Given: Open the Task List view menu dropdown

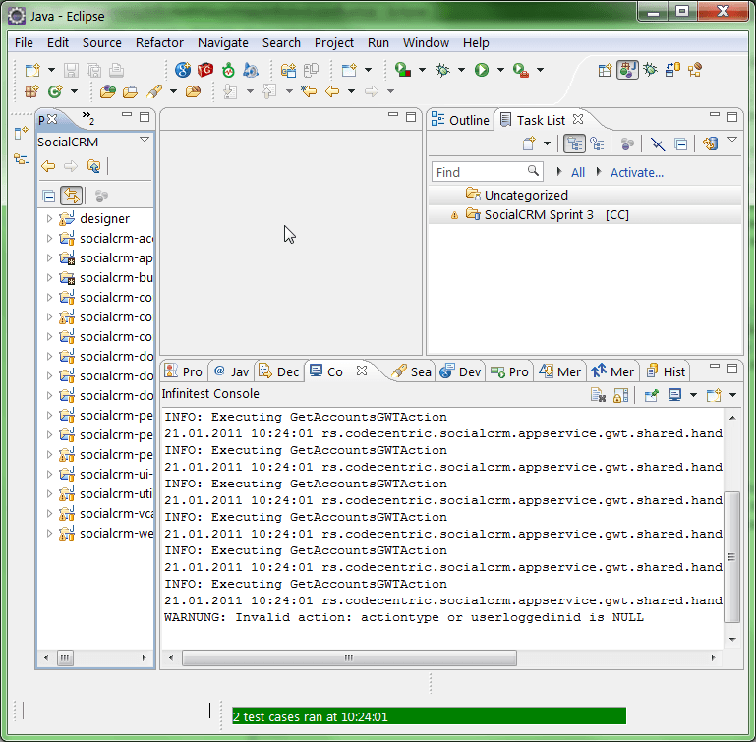Looking at the screenshot, I should pyautogui.click(x=732, y=141).
